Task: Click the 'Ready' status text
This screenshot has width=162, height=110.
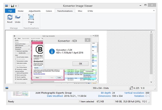Action: [11, 101]
